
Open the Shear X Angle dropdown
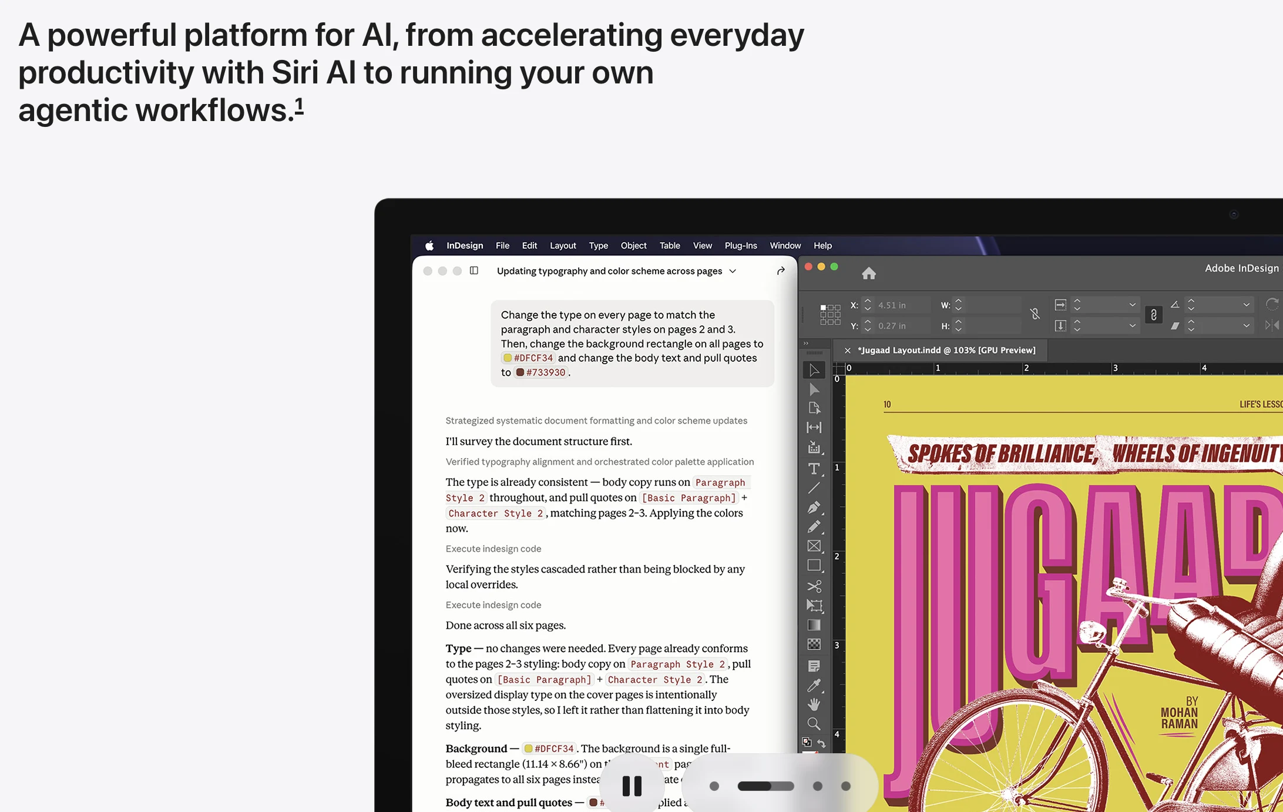[1247, 326]
